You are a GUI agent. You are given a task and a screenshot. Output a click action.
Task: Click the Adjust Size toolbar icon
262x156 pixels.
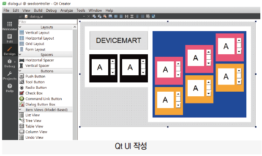click(x=153, y=16)
